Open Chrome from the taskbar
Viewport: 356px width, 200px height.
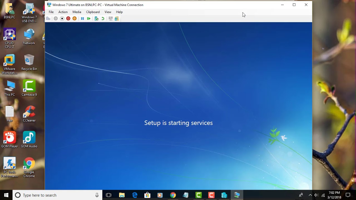(x=173, y=195)
